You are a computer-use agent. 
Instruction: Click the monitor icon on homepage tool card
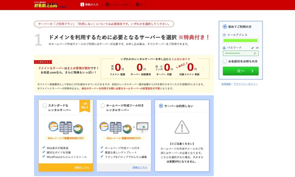click(142, 127)
